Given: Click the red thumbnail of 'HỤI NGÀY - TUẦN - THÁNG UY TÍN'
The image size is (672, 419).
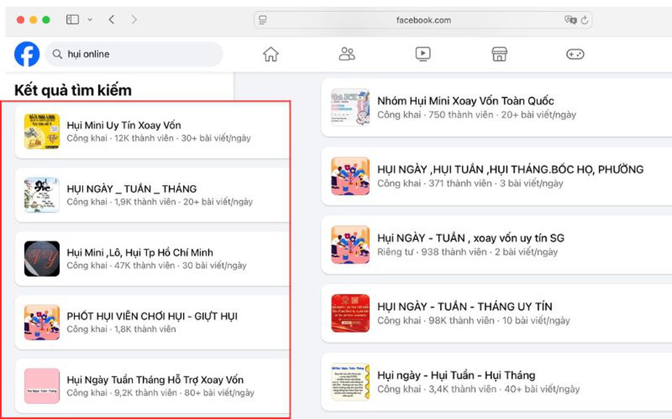Looking at the screenshot, I should (350, 313).
